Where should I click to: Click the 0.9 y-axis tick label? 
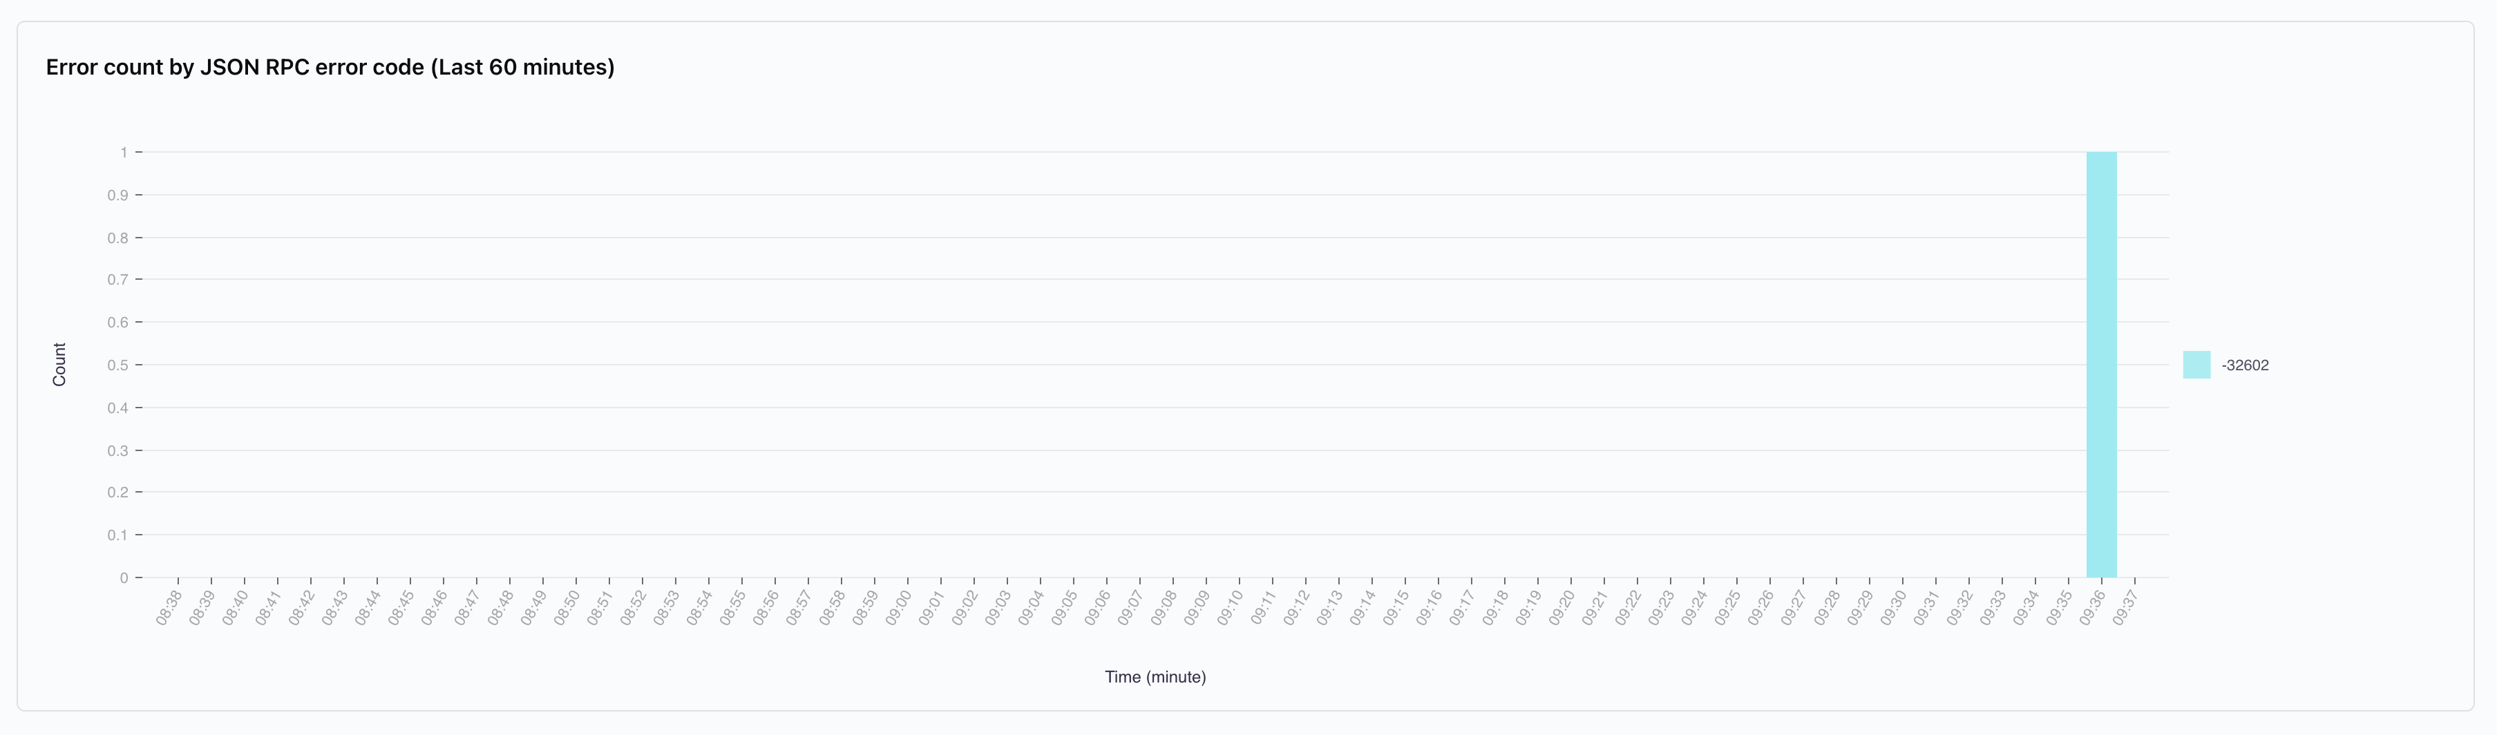(117, 195)
